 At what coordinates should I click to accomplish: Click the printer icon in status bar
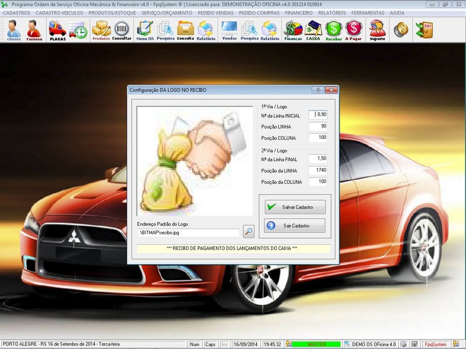click(403, 344)
